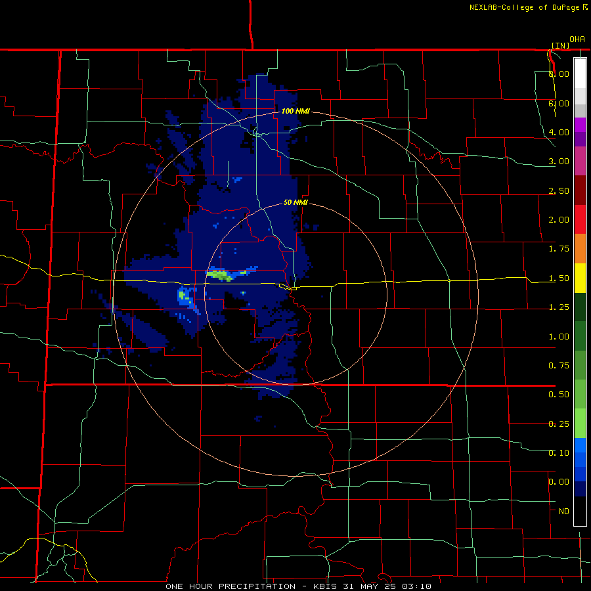Click the 0.10 legend value
The width and height of the screenshot is (591, 591).
pos(559,453)
